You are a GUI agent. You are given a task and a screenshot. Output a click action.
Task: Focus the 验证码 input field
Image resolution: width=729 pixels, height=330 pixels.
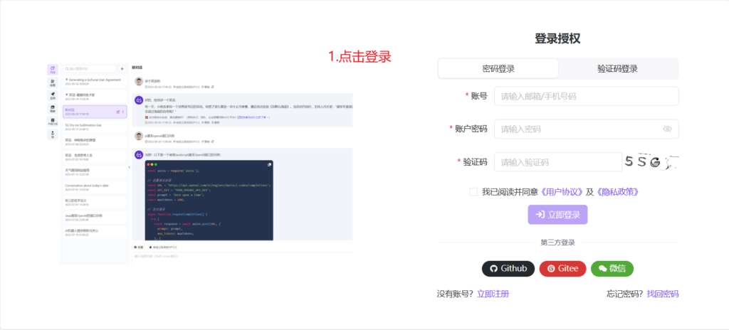pos(558,162)
